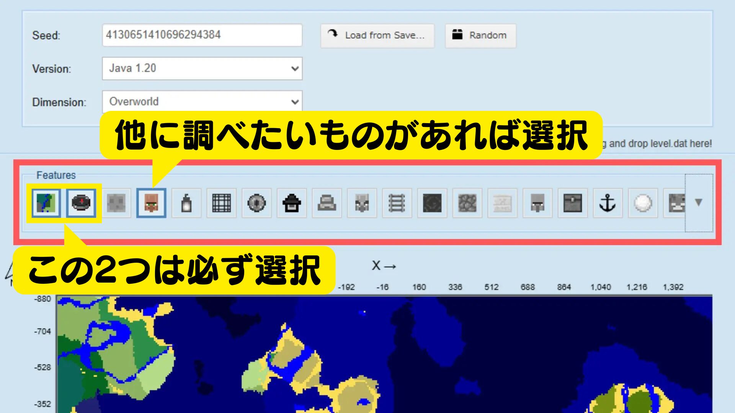Click the 'drop level.dat here' hint text
735x413 pixels.
(x=670, y=144)
